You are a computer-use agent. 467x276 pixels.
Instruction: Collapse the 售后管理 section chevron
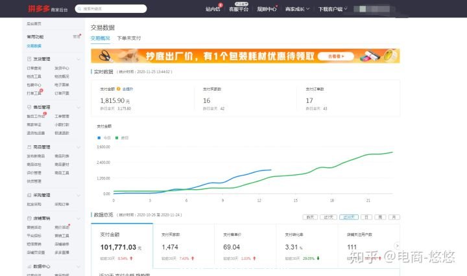point(78,108)
